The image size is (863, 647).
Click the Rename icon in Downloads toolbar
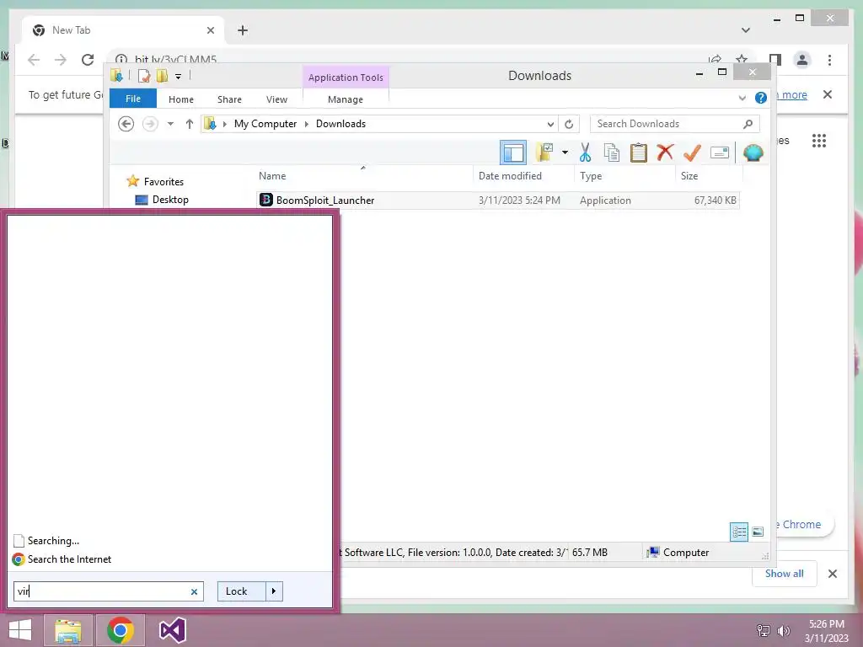pos(720,152)
